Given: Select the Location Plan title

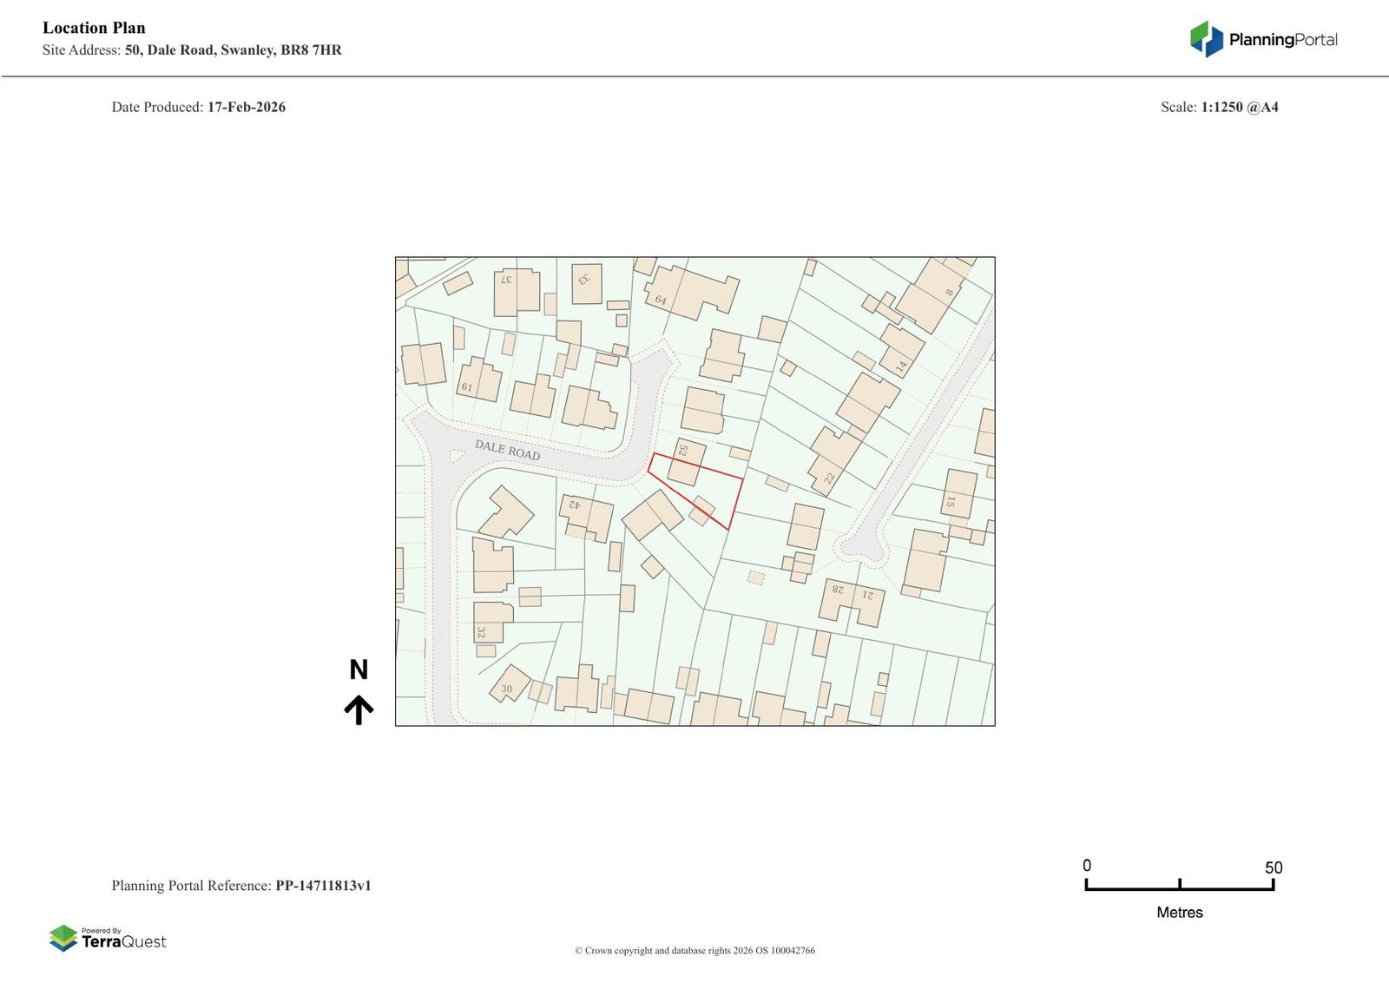Looking at the screenshot, I should click(94, 28).
